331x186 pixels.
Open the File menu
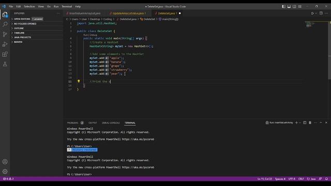pos(11,7)
